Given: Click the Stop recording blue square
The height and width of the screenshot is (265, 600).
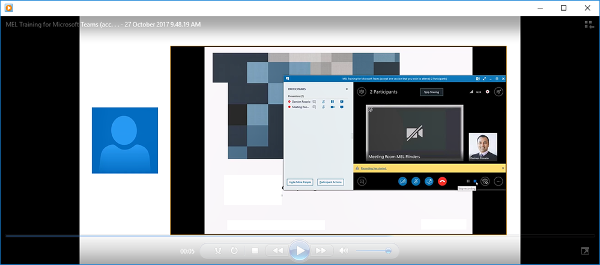Looking at the screenshot, I should pos(475,181).
